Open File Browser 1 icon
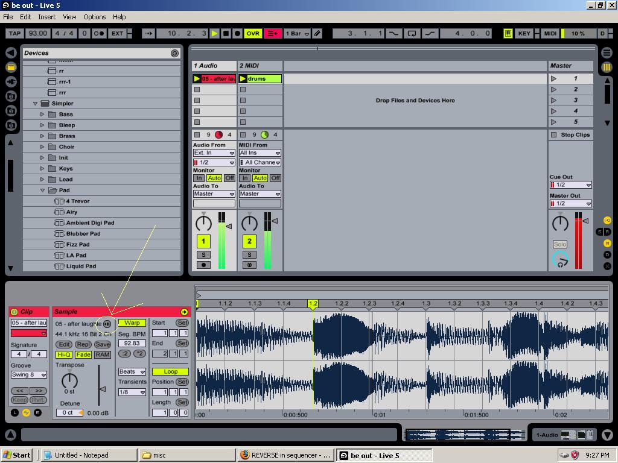 point(11,96)
